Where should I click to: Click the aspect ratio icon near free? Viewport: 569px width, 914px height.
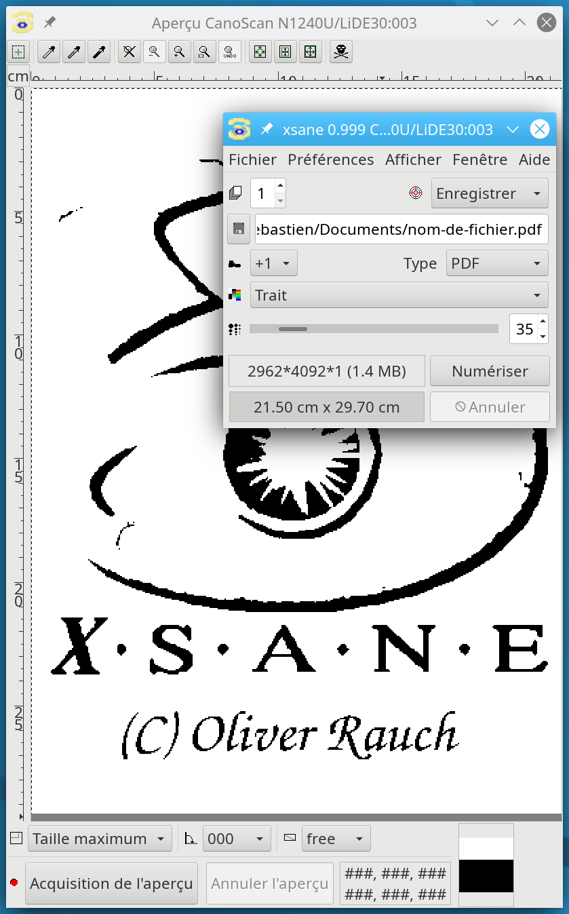click(290, 838)
